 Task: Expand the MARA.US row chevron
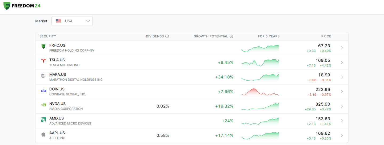342,77
